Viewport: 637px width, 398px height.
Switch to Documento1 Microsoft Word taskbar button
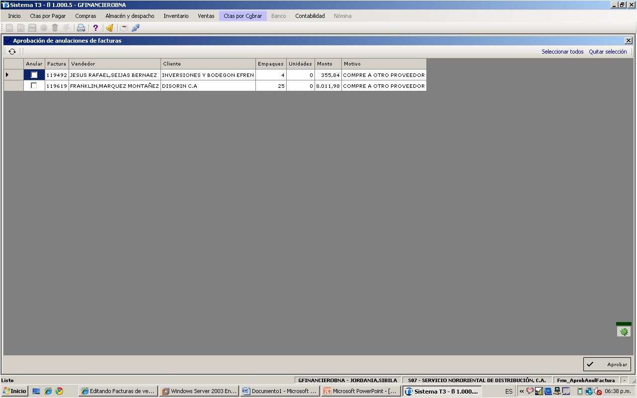pos(280,391)
